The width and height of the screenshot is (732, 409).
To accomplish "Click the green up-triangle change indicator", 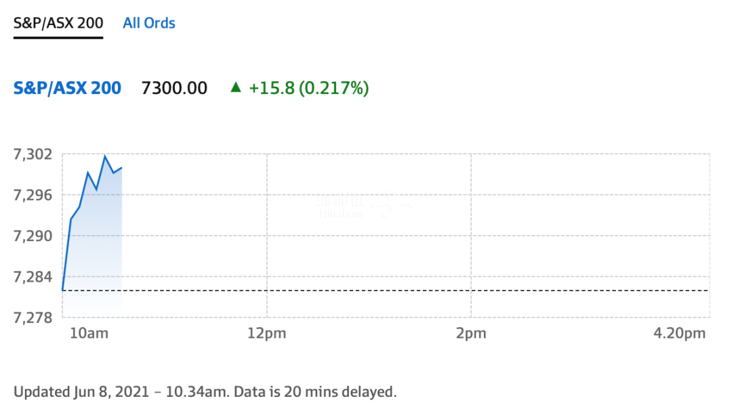I will 236,87.
